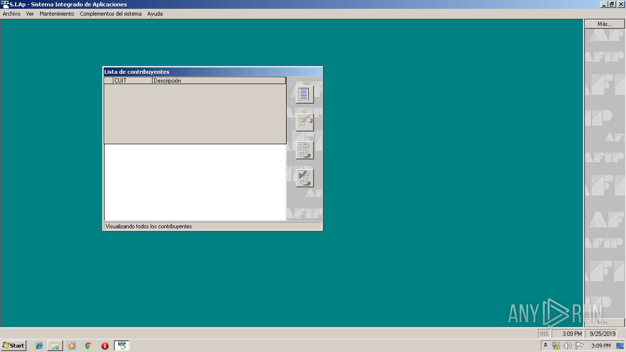Open the Archivo menu
The height and width of the screenshot is (352, 626).
click(x=11, y=14)
